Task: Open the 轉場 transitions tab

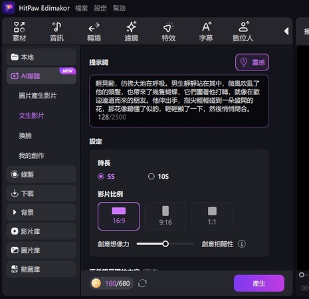Action: (x=94, y=32)
